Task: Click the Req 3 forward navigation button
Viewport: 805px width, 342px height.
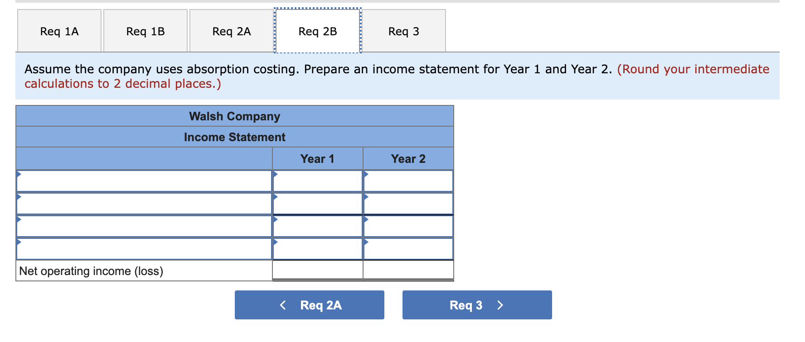Action: 476,305
